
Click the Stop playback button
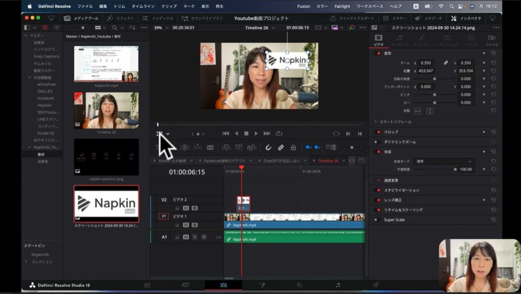coord(246,134)
